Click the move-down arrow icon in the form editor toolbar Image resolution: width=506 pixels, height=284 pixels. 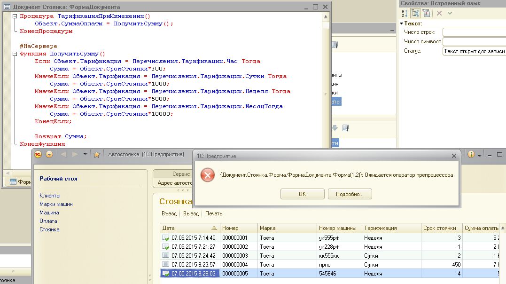pyautogui.click(x=335, y=128)
